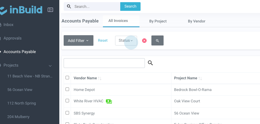Click the Reset filters link
The image size is (260, 124).
pos(103,40)
